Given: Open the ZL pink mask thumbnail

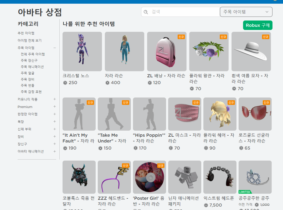Looking at the screenshot, I should pyautogui.click(x=185, y=114).
